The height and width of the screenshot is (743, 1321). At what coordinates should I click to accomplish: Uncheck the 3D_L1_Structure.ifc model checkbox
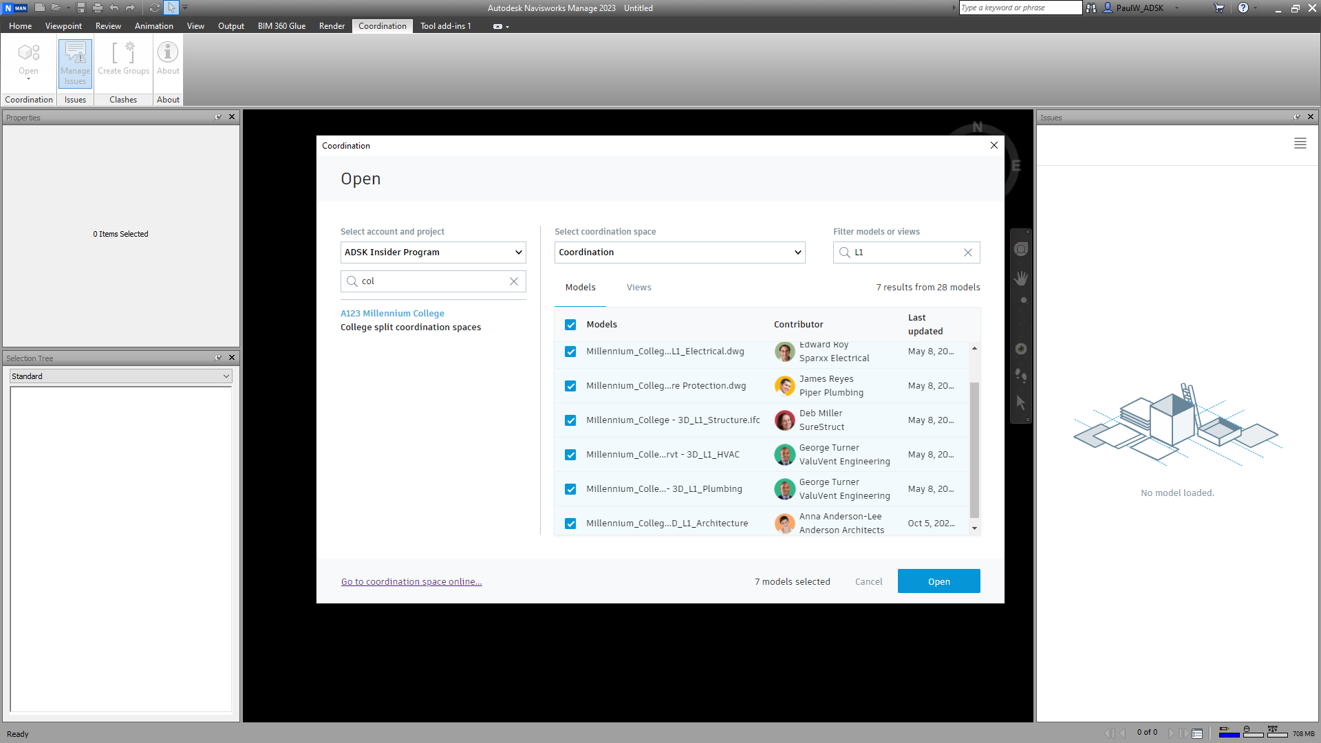pyautogui.click(x=570, y=420)
